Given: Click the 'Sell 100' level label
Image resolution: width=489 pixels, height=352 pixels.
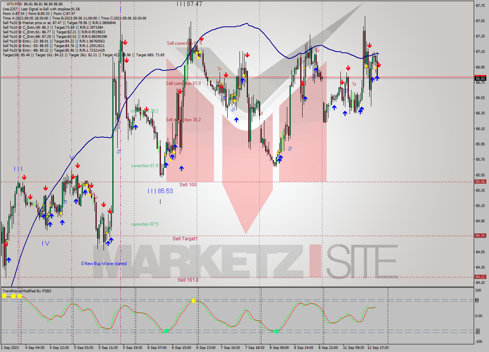Looking at the screenshot, I should tap(188, 184).
